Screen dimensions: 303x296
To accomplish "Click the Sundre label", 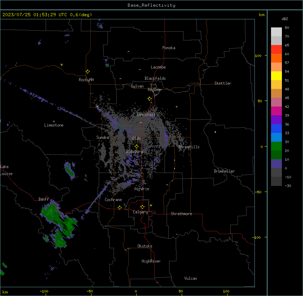I will pyautogui.click(x=103, y=137).
